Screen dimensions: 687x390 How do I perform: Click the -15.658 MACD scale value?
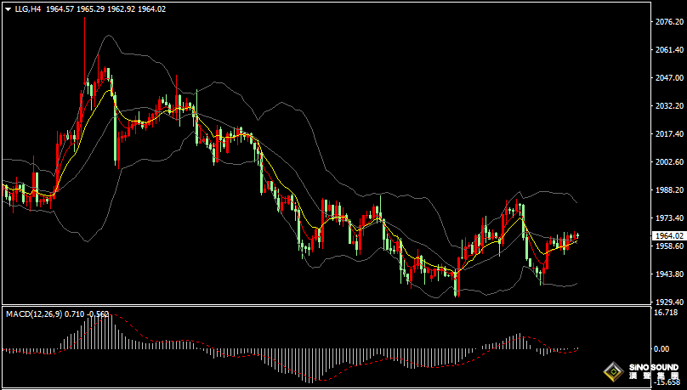pyautogui.click(x=668, y=382)
